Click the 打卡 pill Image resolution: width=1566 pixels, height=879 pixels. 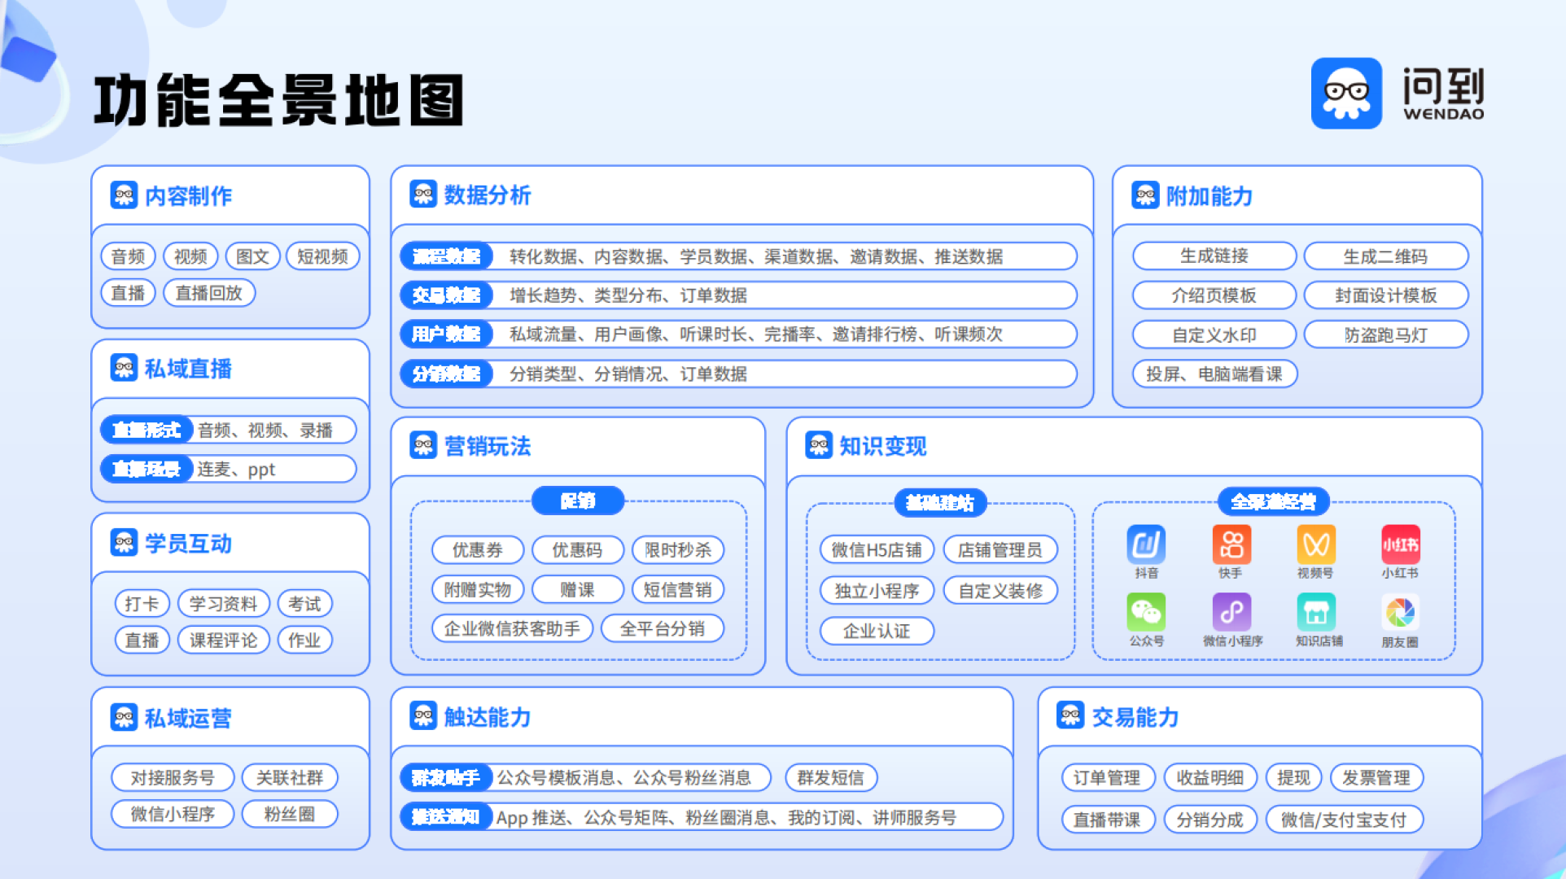(142, 604)
